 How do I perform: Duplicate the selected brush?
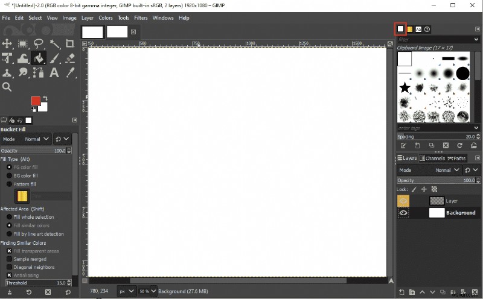[x=432, y=145]
